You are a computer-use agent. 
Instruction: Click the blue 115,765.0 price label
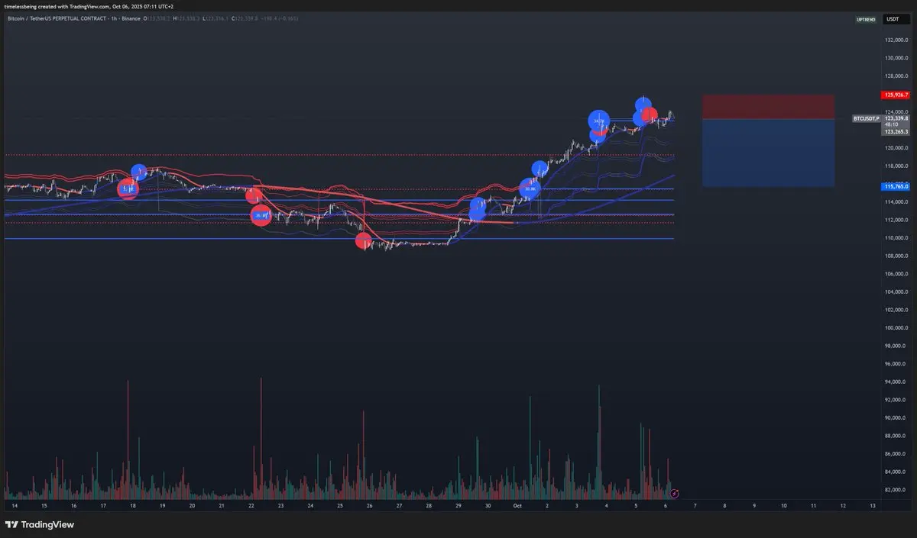point(895,186)
